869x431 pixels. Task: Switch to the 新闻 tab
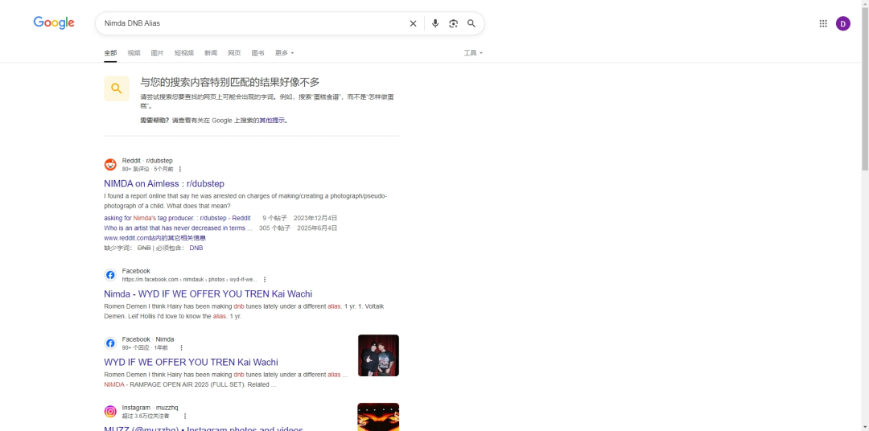point(211,52)
